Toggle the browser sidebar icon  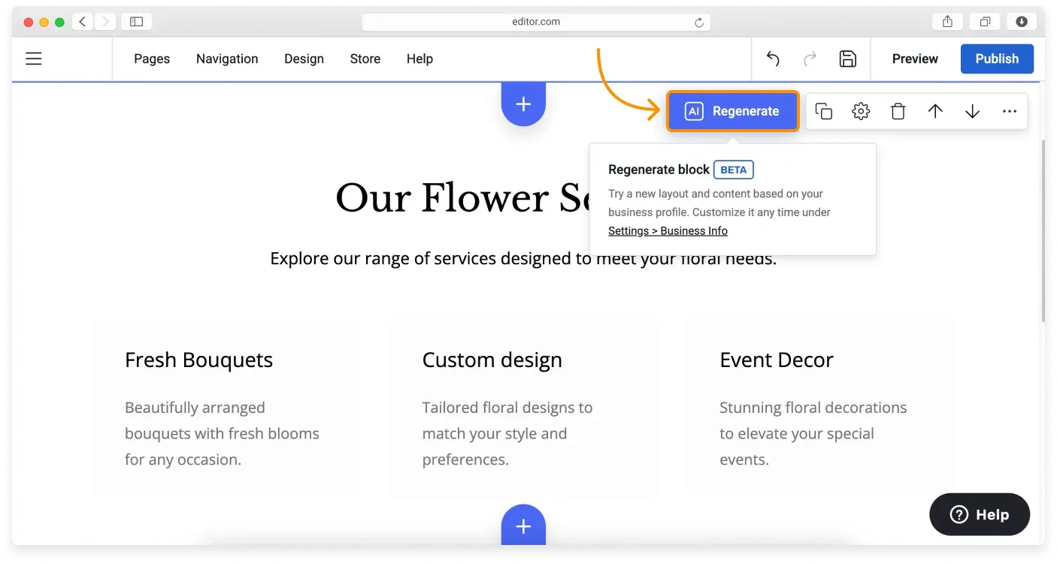pyautogui.click(x=136, y=22)
